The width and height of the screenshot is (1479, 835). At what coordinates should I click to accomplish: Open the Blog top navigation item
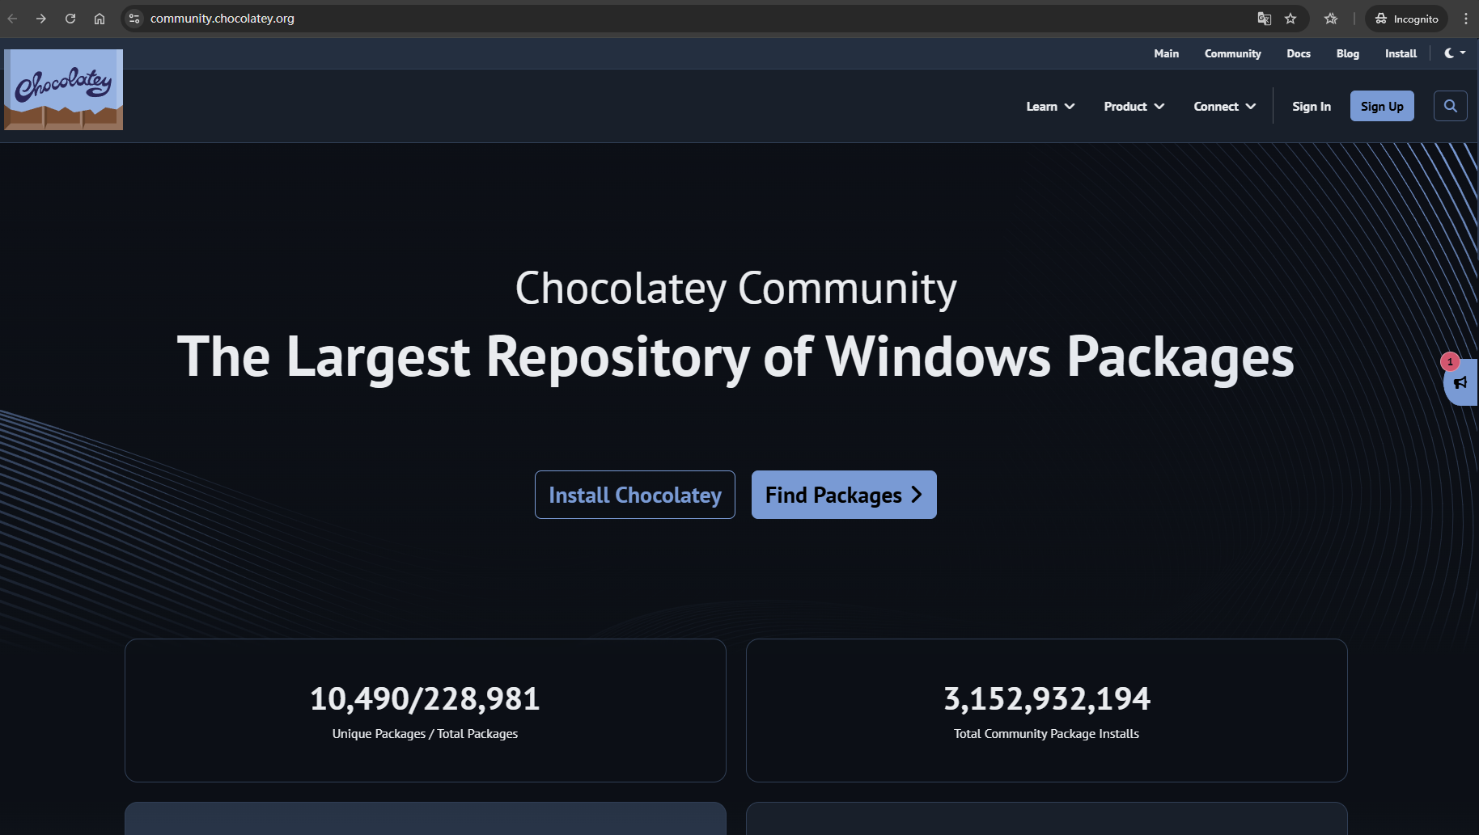[x=1347, y=53]
